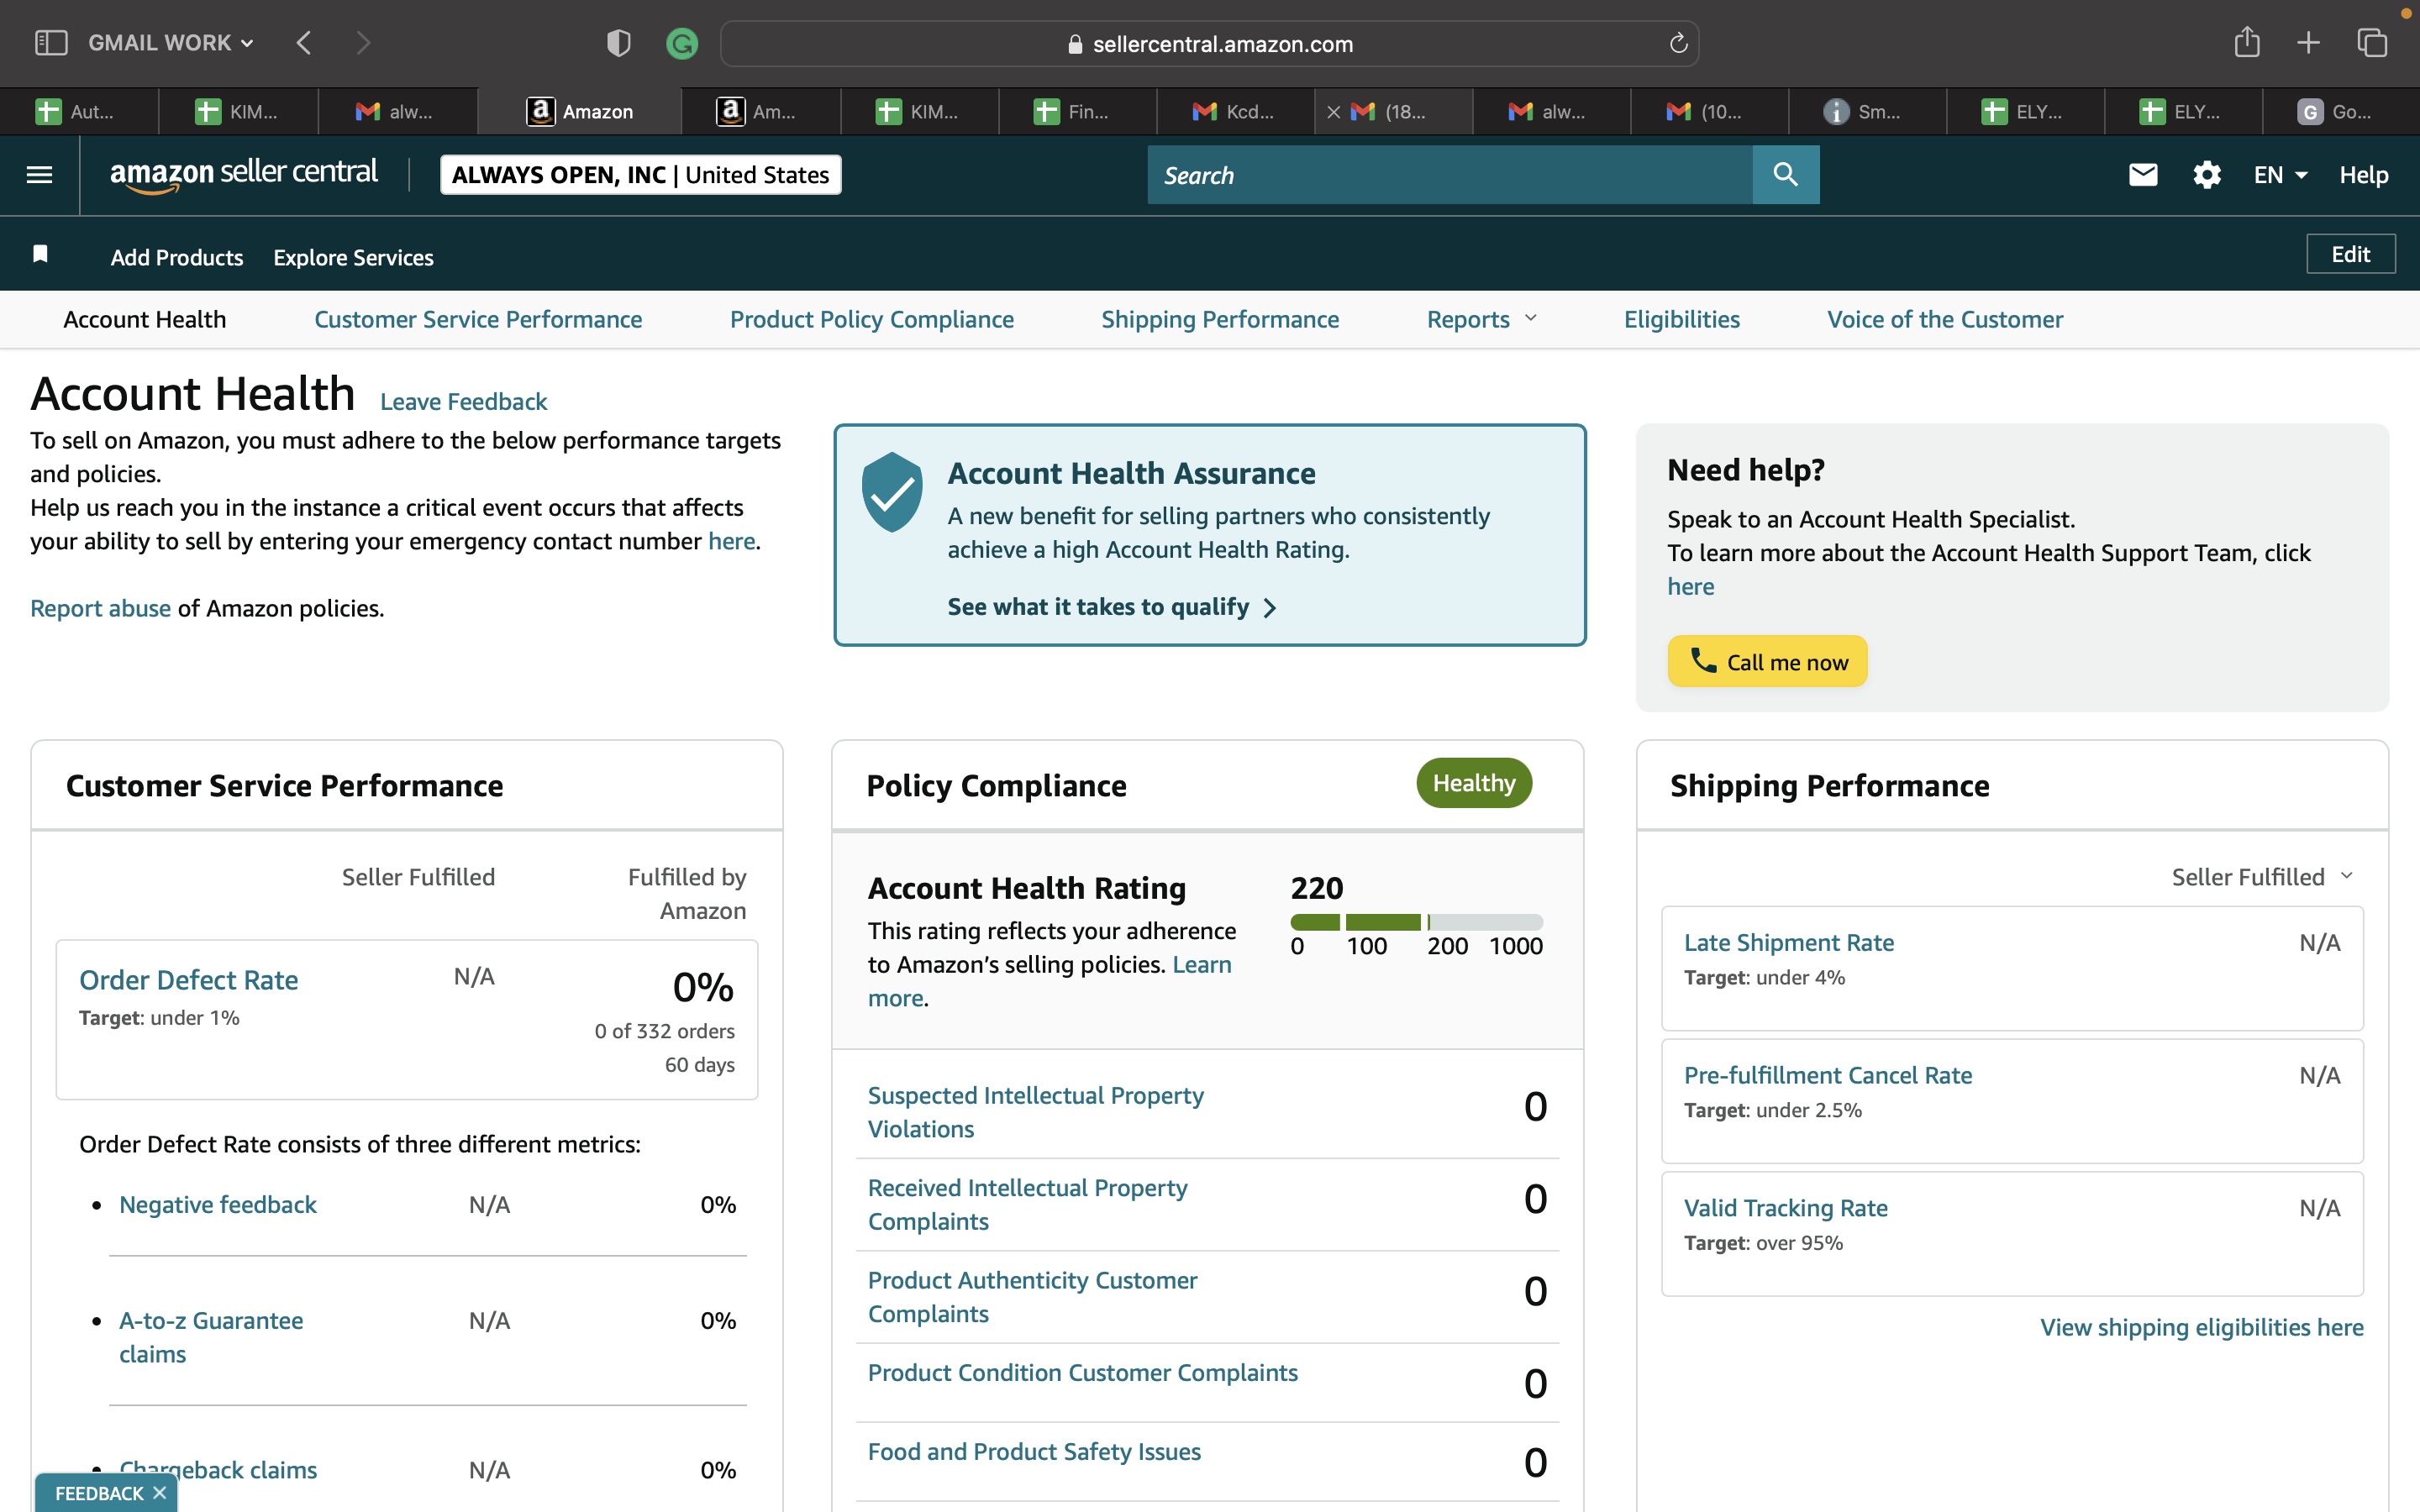Click the Edit button
Screen dimensions: 2420x1512
(2351, 254)
